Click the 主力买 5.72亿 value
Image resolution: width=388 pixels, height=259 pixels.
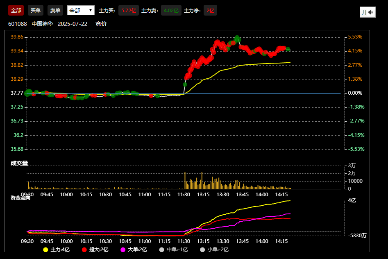point(128,10)
